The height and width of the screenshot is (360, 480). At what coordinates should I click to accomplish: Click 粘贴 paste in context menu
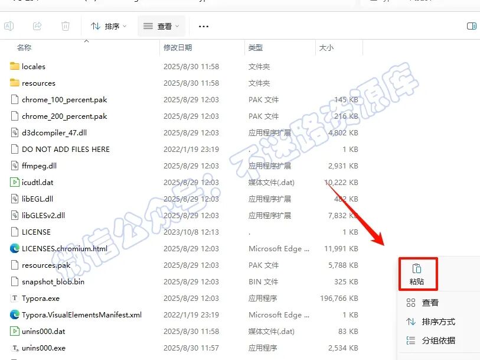point(417,274)
